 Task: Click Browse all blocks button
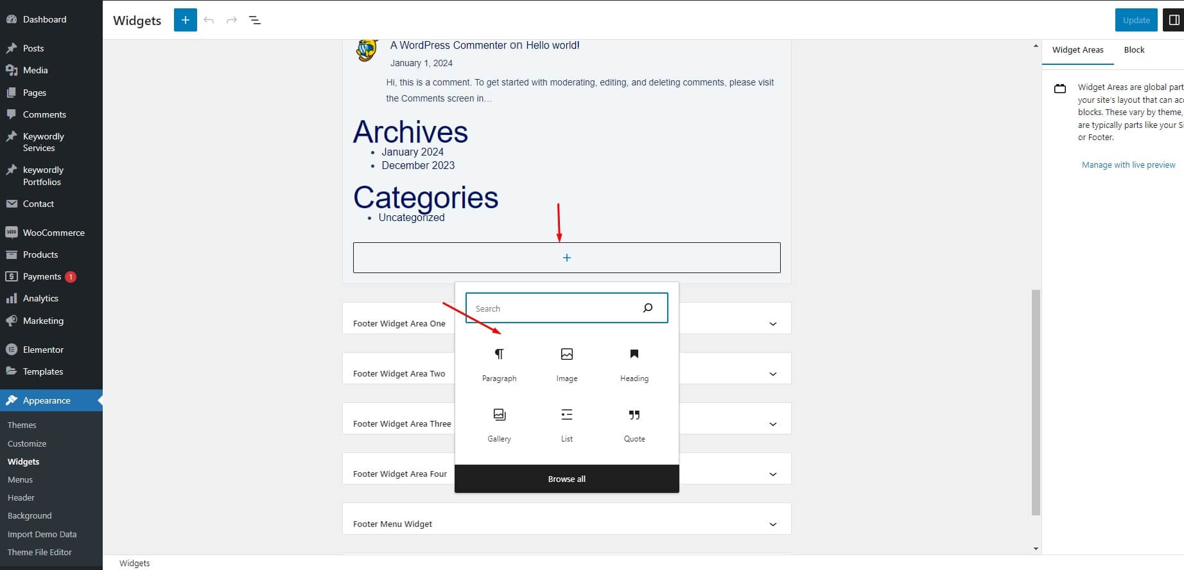click(x=566, y=479)
